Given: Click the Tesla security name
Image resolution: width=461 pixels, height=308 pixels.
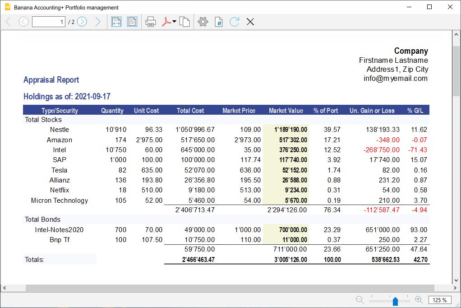Looking at the screenshot, I should [60, 170].
